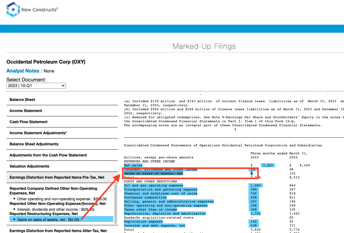344x233 pixels.
Task: Click highlighted Depreciation, depletion and amortization line
Action: 165,214
